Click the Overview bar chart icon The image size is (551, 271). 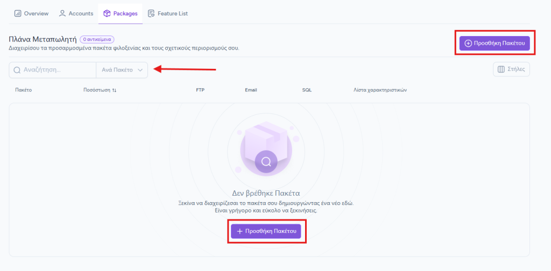coord(18,13)
